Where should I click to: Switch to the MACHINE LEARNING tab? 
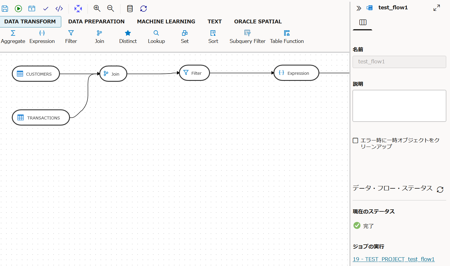[x=166, y=22]
